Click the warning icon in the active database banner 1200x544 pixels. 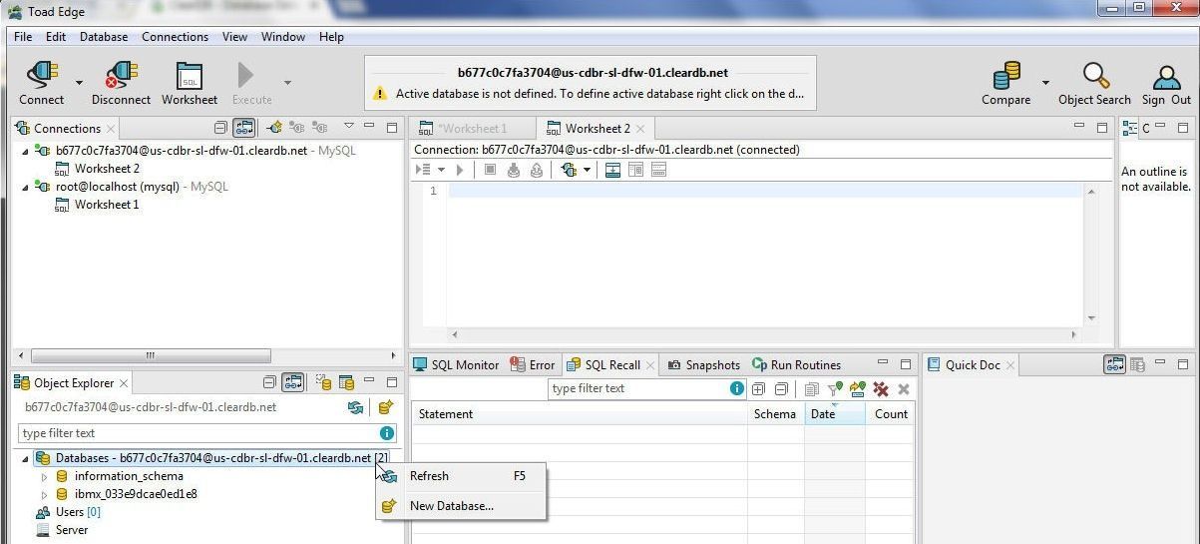(x=380, y=94)
